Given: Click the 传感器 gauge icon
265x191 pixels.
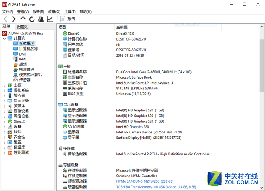Looking at the screenshot, I should tap(16, 80).
